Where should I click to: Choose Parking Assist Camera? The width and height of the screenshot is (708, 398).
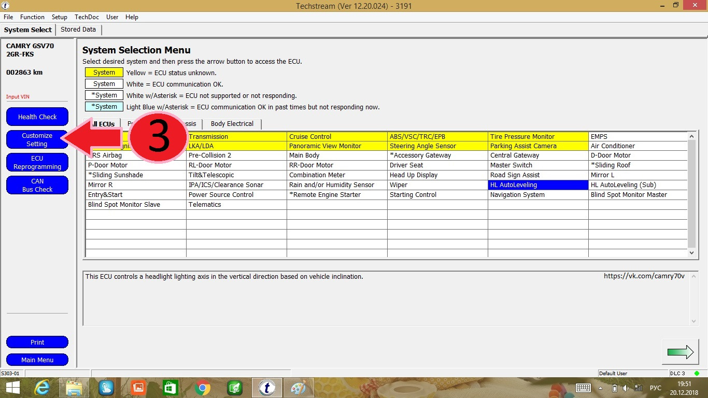point(538,146)
